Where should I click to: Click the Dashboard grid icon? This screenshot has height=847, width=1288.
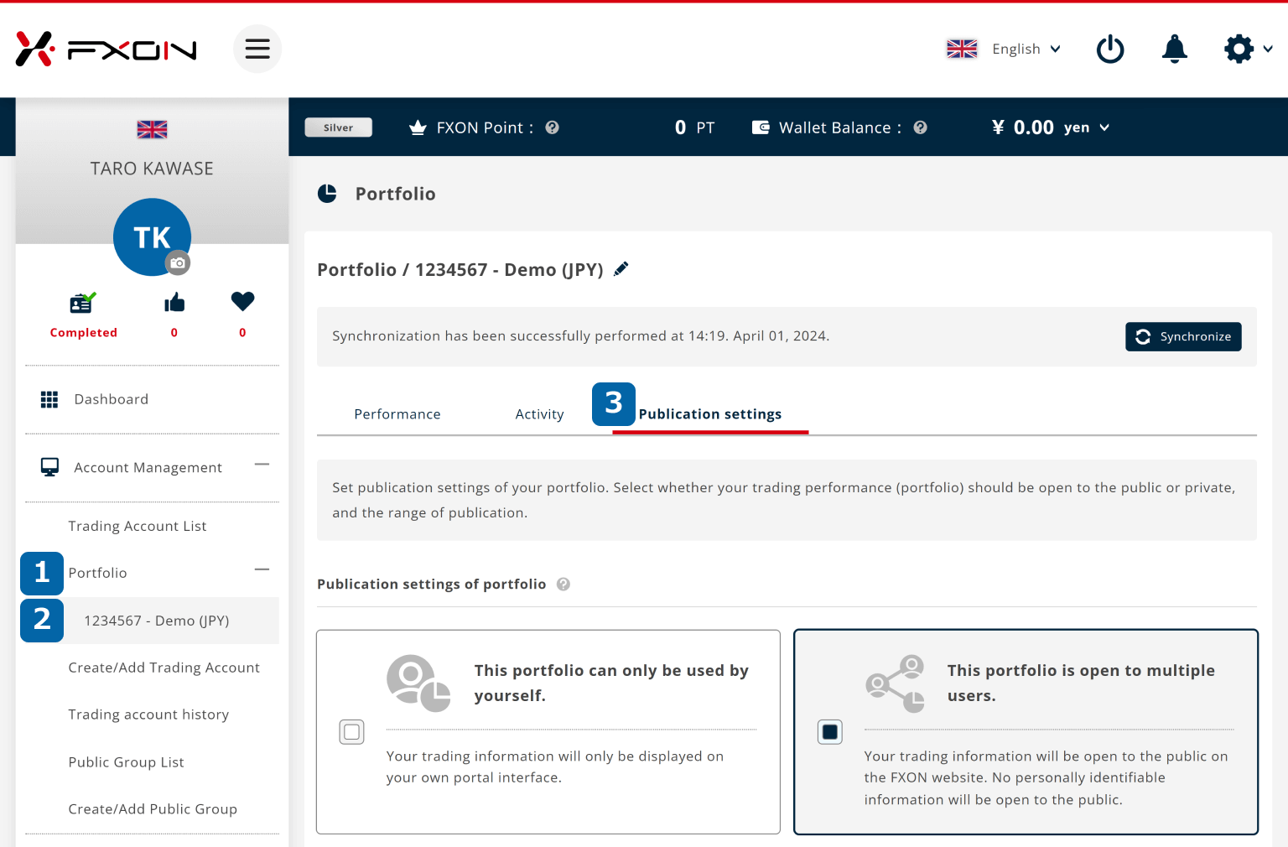(49, 399)
